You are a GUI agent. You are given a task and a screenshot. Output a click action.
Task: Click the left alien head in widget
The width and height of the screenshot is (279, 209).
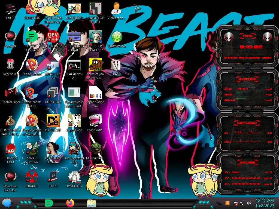point(229,37)
